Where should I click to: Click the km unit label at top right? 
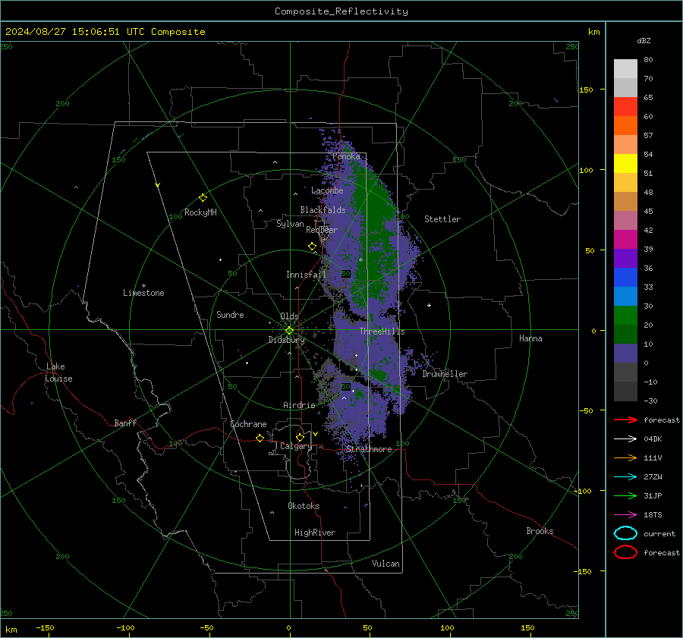click(593, 32)
